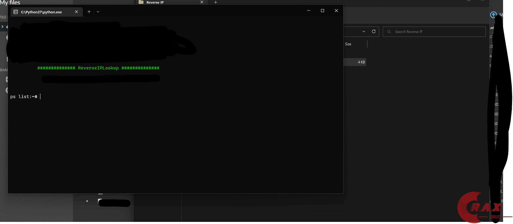Open terminal profile dropdown chevron
513x224 pixels.
click(98, 12)
